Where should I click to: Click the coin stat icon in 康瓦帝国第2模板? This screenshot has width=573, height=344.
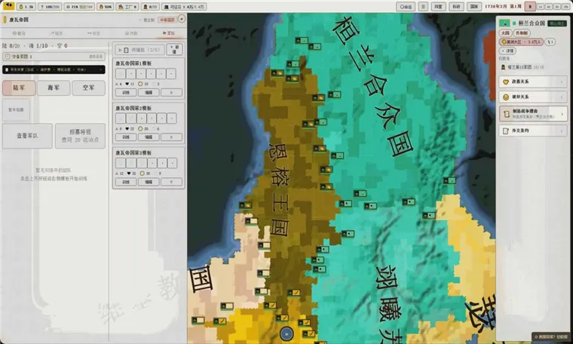tap(140, 129)
